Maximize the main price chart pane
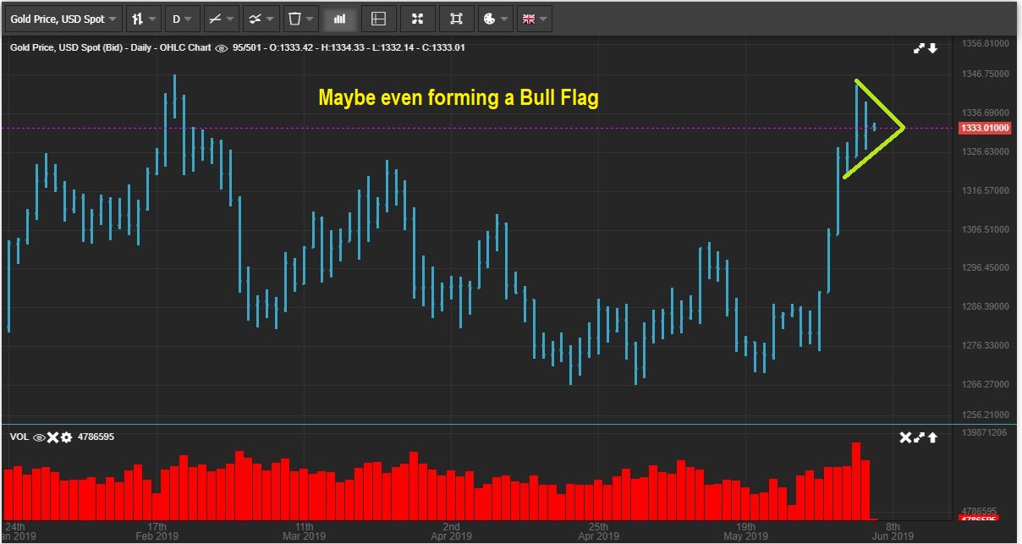The image size is (1022, 544). [919, 48]
